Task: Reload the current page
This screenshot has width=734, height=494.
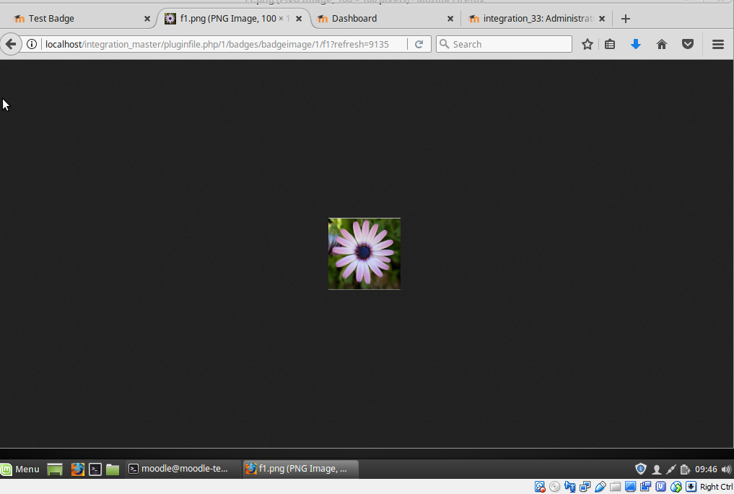Action: click(419, 44)
